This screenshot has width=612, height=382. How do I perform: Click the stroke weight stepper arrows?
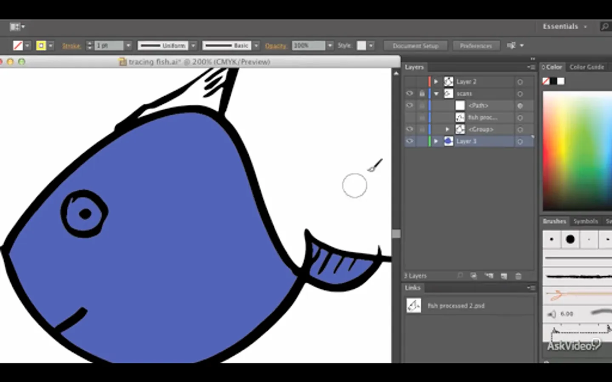pos(89,45)
